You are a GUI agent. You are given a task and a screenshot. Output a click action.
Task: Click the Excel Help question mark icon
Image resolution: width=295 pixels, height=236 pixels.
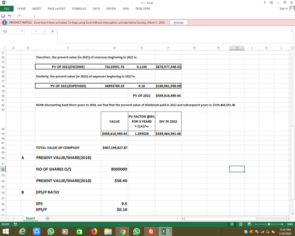[264, 3]
